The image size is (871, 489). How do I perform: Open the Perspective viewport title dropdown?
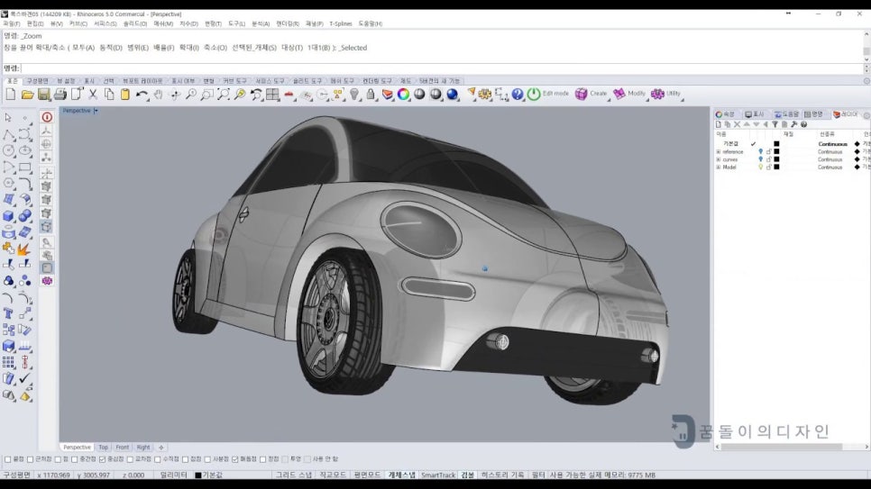point(96,111)
